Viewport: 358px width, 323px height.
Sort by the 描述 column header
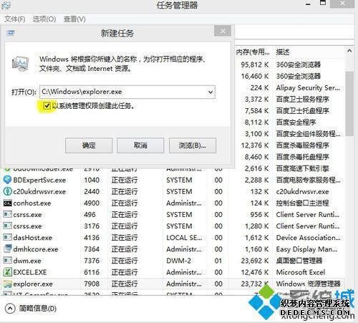pos(283,52)
